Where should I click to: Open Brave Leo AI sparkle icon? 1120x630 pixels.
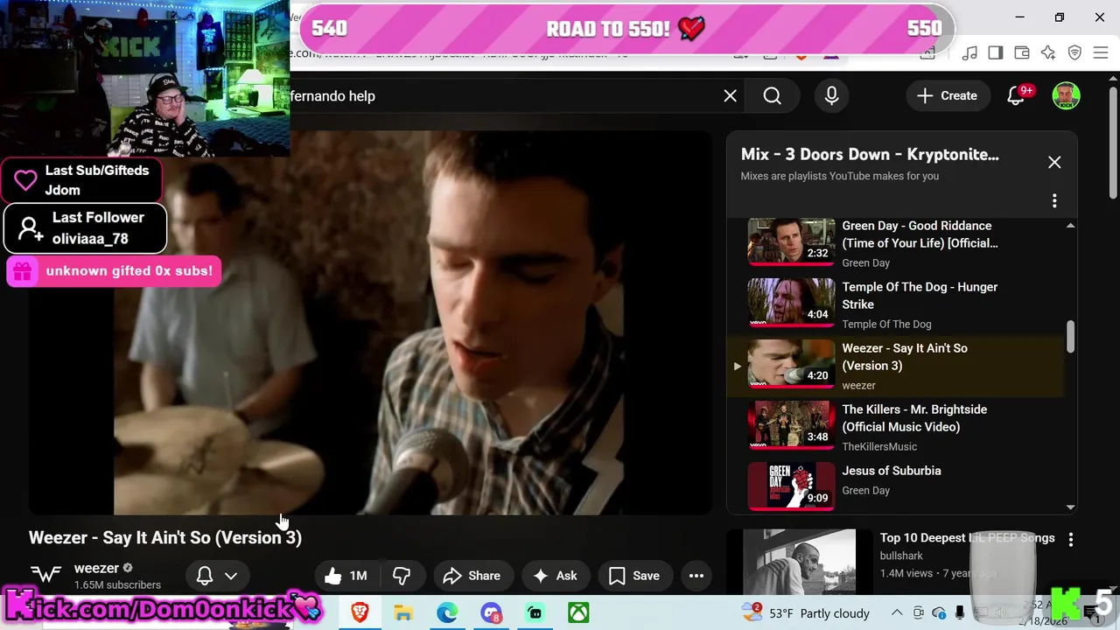[x=1048, y=53]
